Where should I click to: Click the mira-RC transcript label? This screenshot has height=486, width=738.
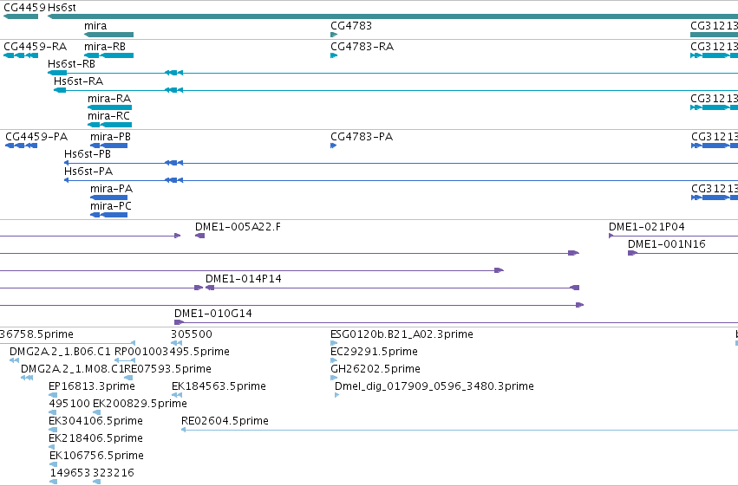108,116
